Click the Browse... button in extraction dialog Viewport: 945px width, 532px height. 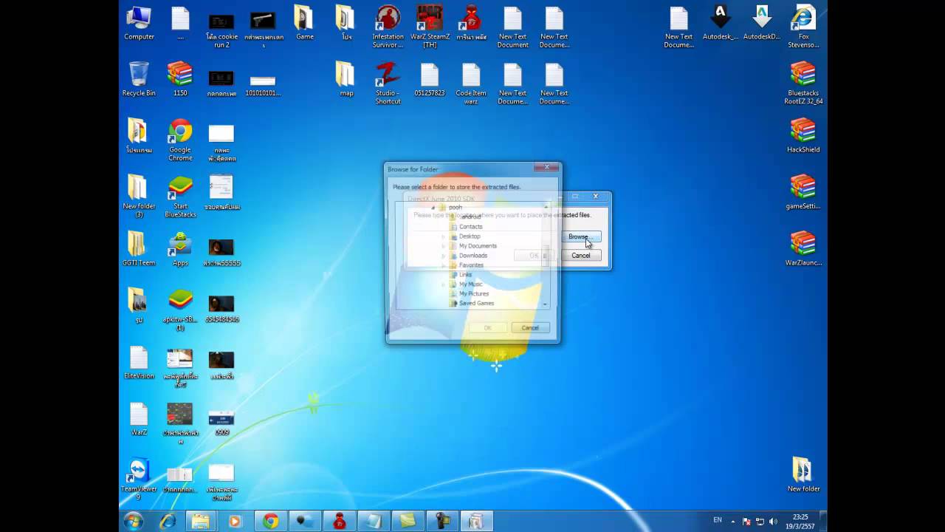(581, 237)
